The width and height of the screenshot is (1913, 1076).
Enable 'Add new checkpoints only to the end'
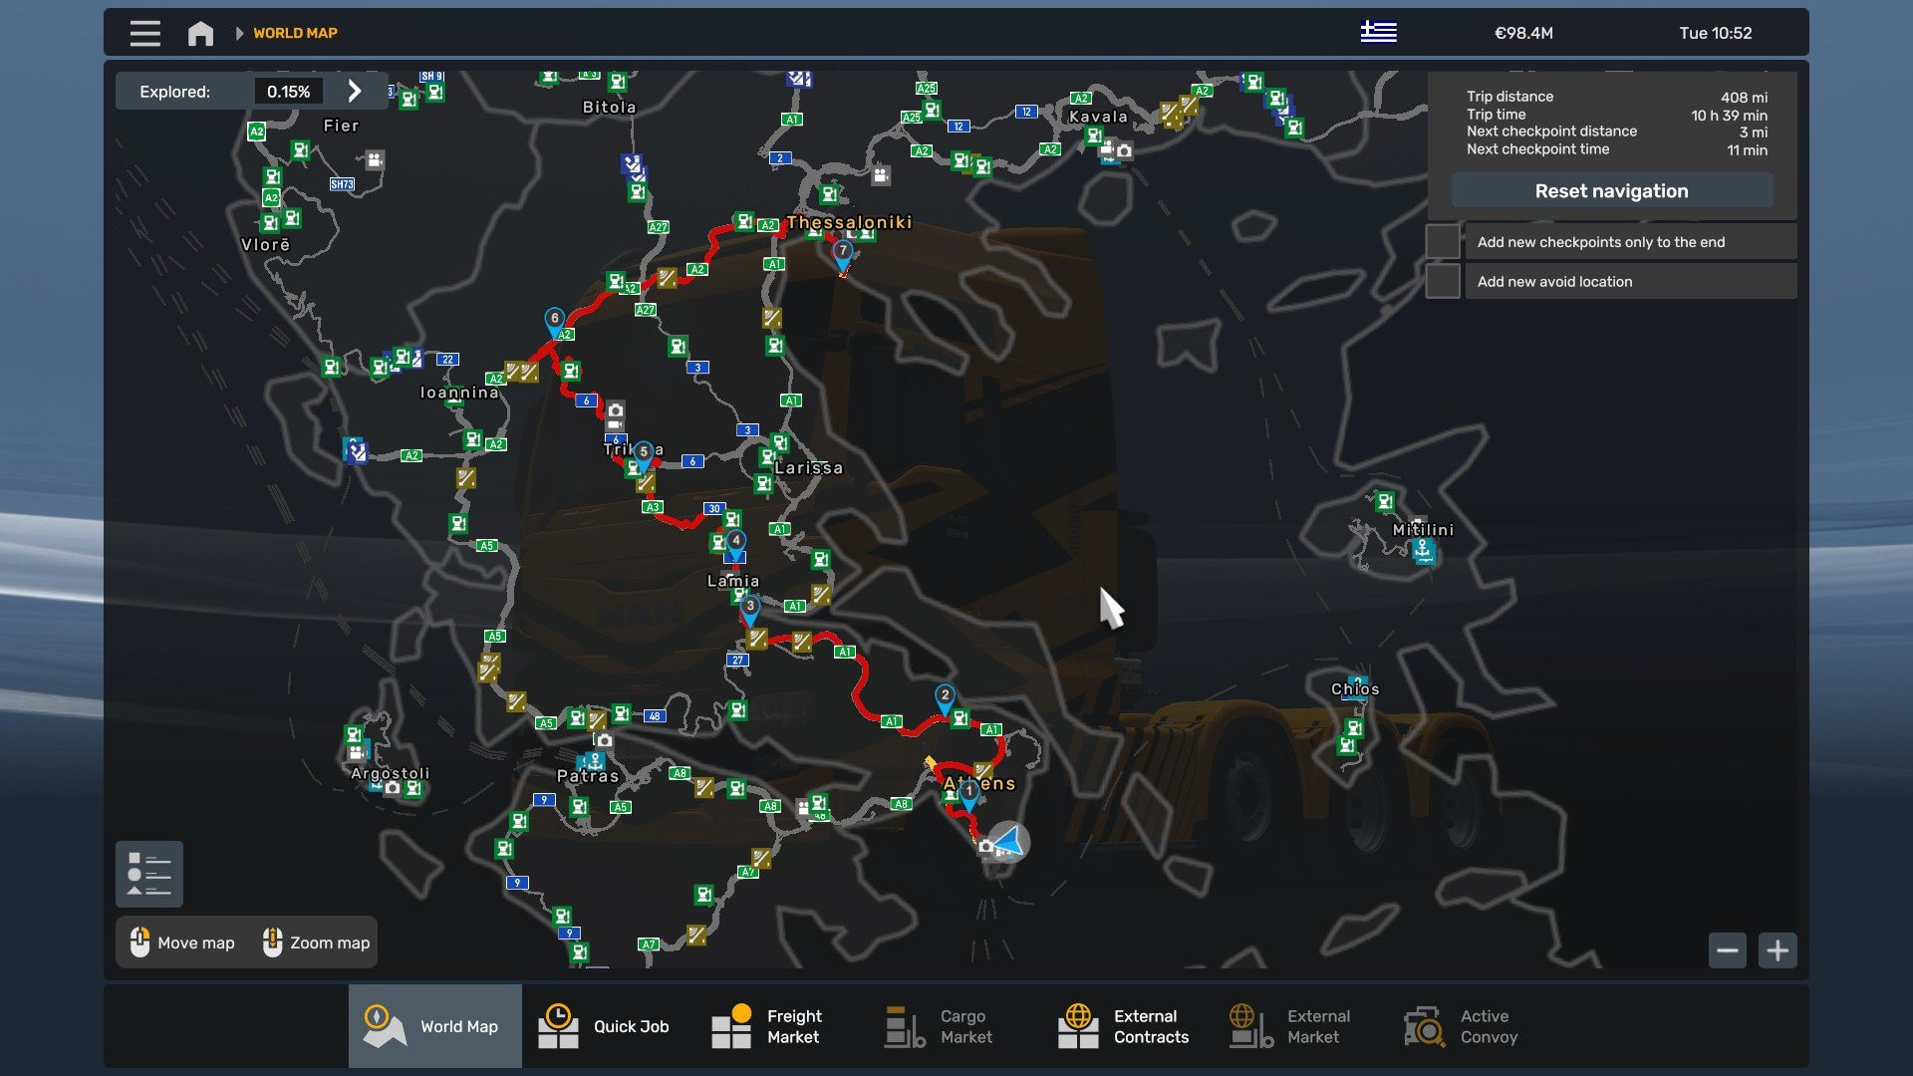coord(1443,240)
